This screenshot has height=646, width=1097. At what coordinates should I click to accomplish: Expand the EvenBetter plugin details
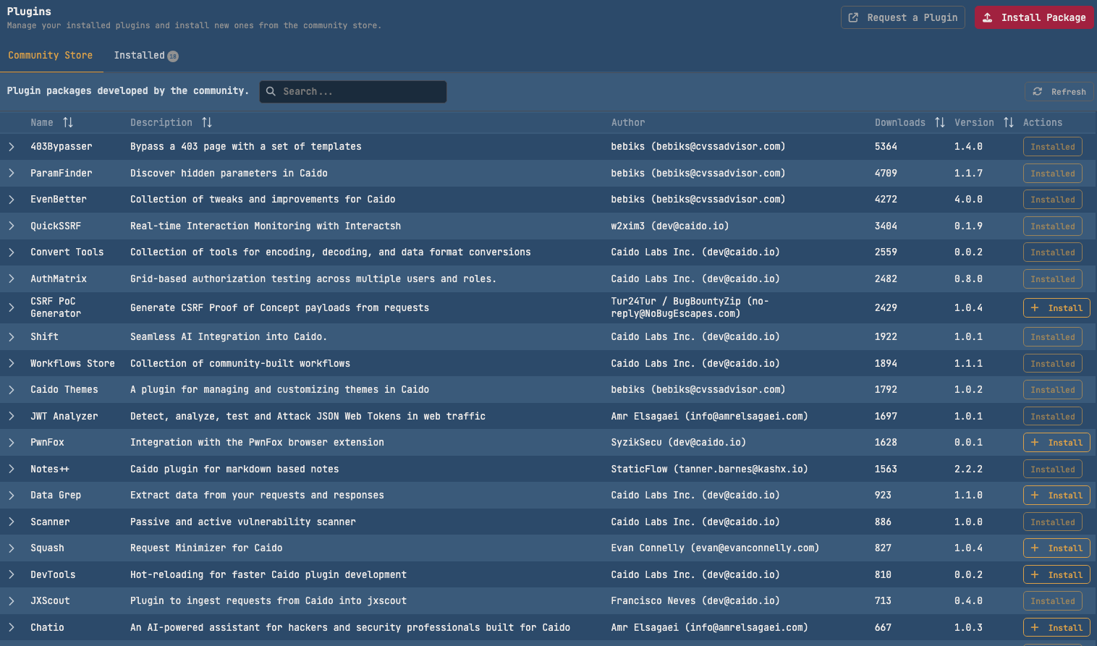pyautogui.click(x=12, y=200)
